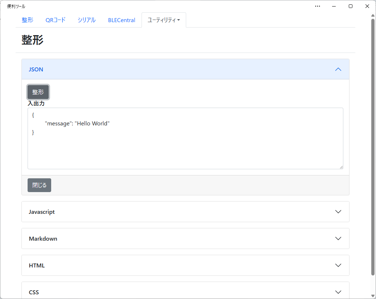376x299 pixels.
Task: Switch to the BLECentral tab
Action: [122, 20]
